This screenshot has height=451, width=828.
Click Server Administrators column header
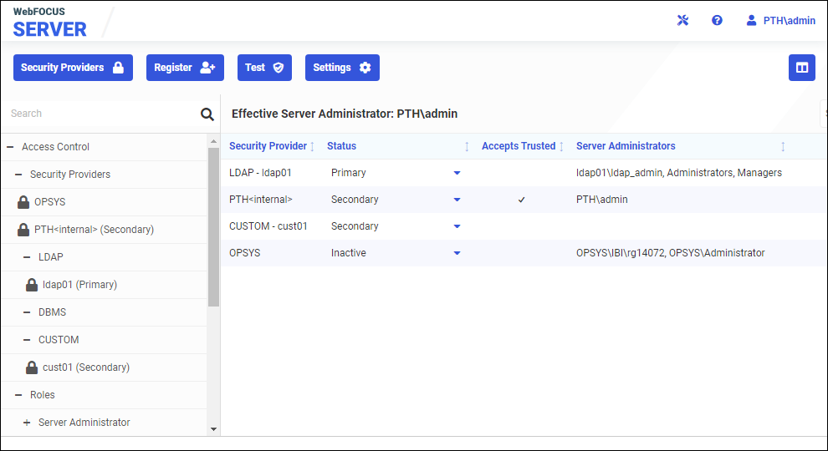626,146
